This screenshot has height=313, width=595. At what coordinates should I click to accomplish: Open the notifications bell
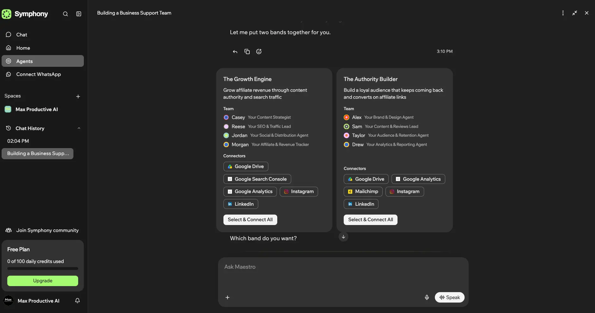pyautogui.click(x=78, y=301)
